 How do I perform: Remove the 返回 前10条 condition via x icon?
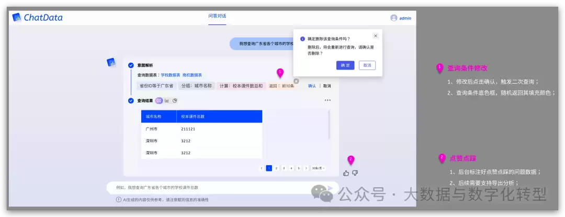(x=296, y=82)
